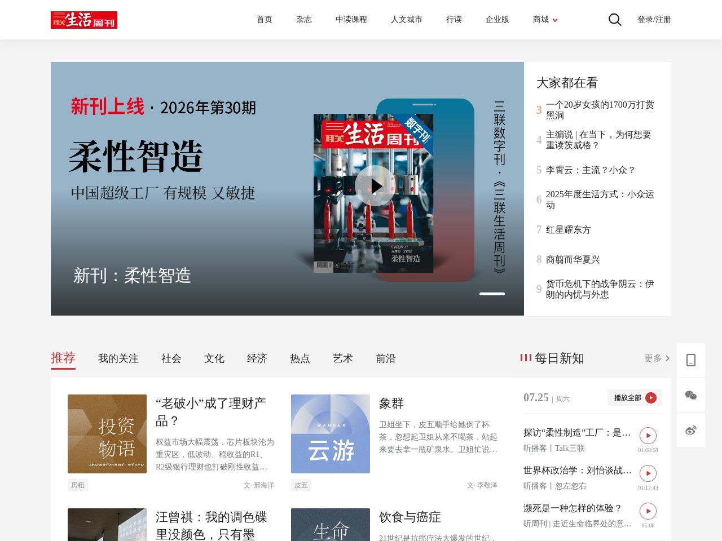
Task: Click 听播客丨Talk三联 label
Action: click(x=554, y=449)
